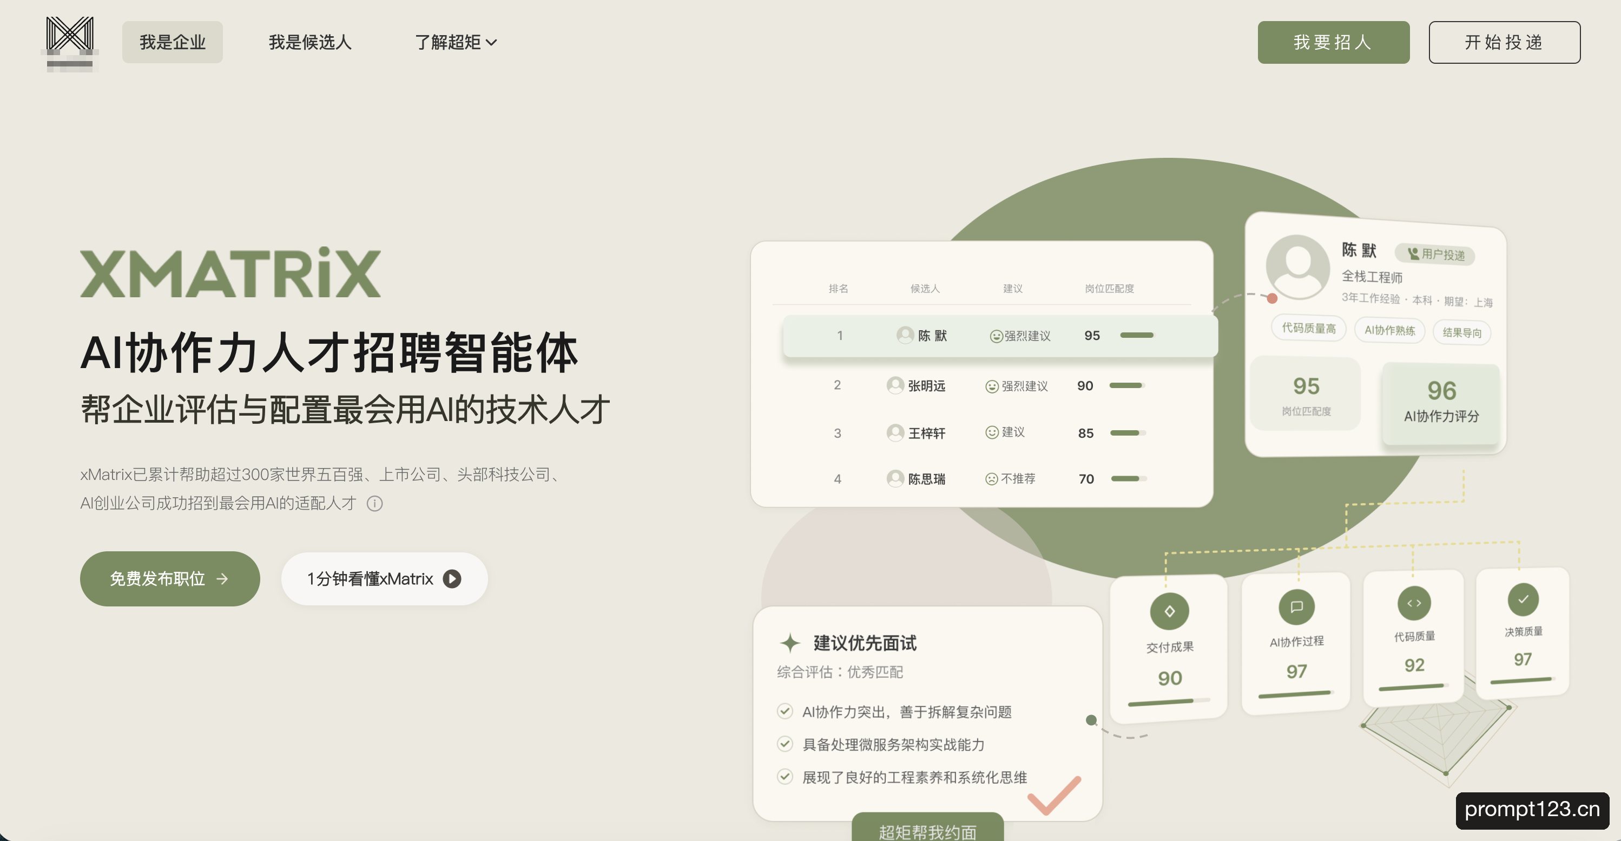Click the sparkle icon beside 建议优先面试

[x=790, y=643]
